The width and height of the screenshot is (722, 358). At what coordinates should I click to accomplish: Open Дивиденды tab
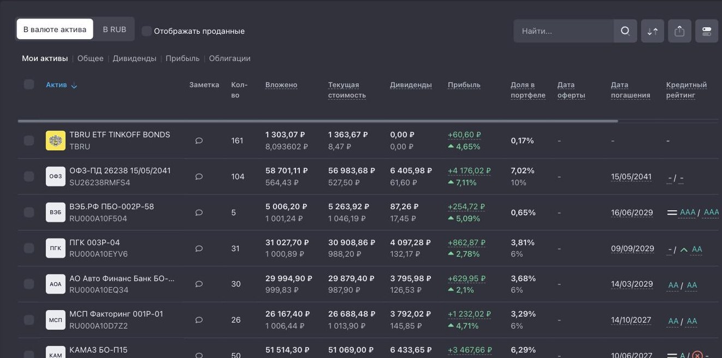(134, 58)
